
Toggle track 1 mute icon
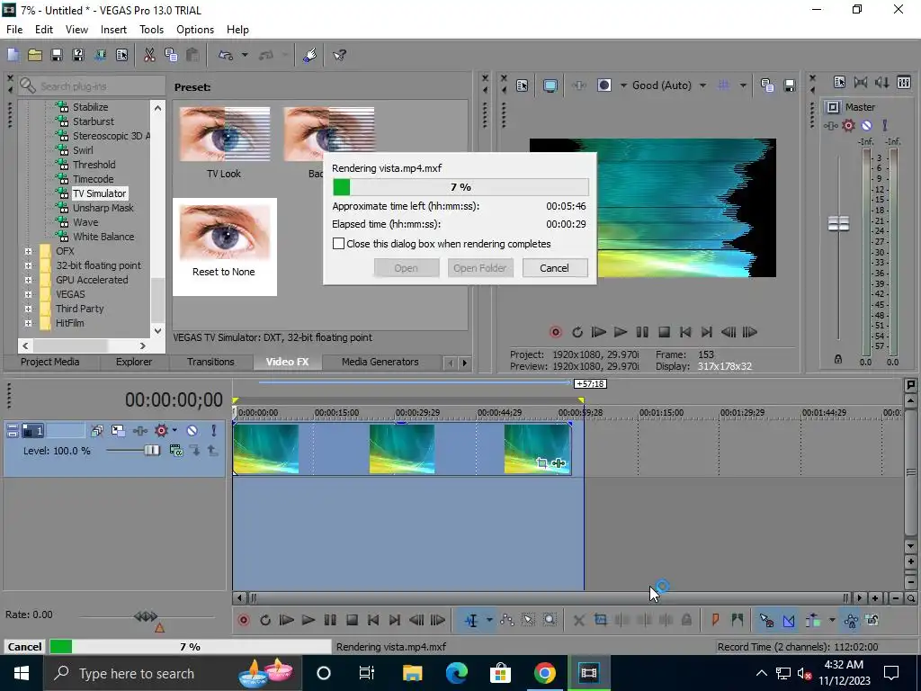[x=192, y=431]
